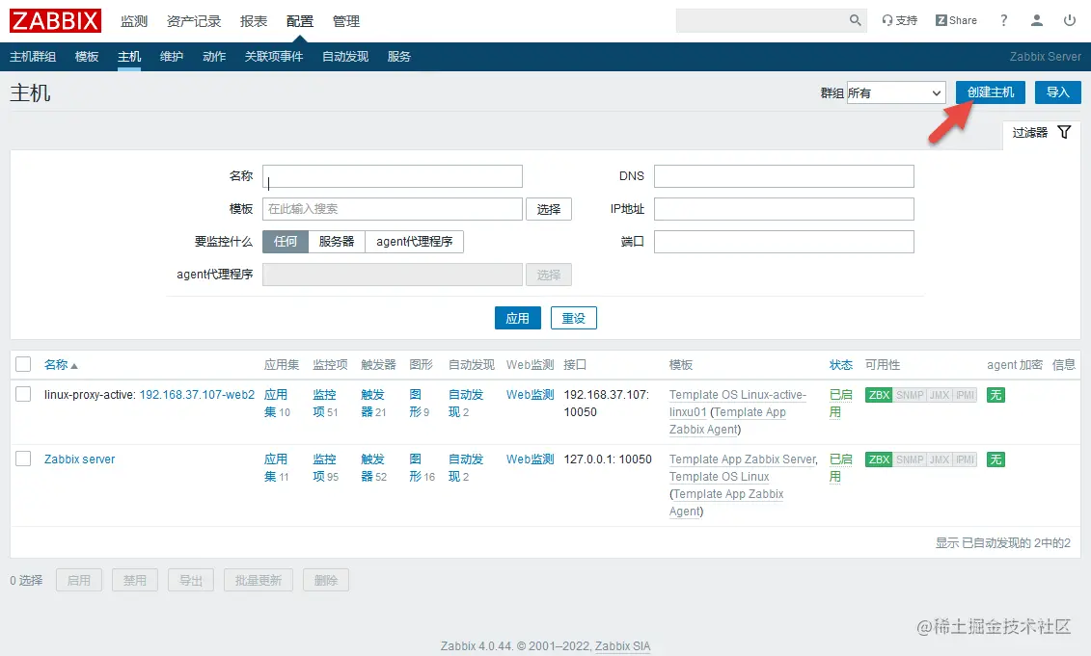
Task: Go to 模板 submenu
Action: [x=86, y=56]
